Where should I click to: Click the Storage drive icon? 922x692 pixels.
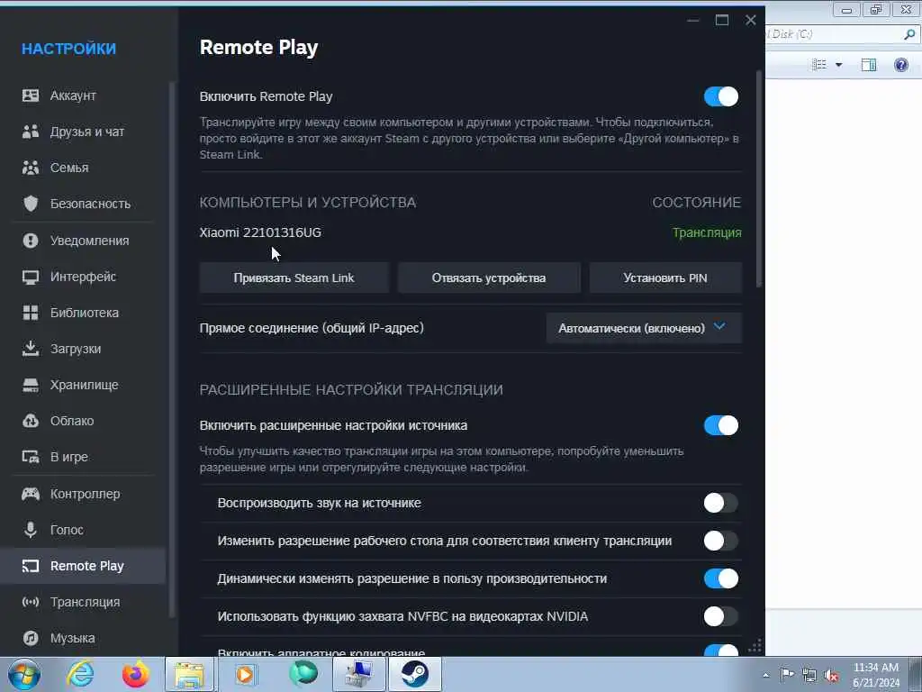click(31, 385)
